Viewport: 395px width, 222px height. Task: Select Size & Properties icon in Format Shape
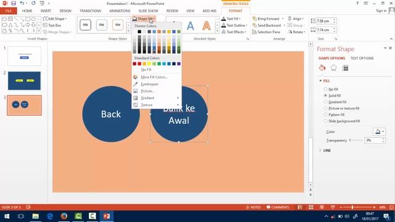(x=346, y=68)
